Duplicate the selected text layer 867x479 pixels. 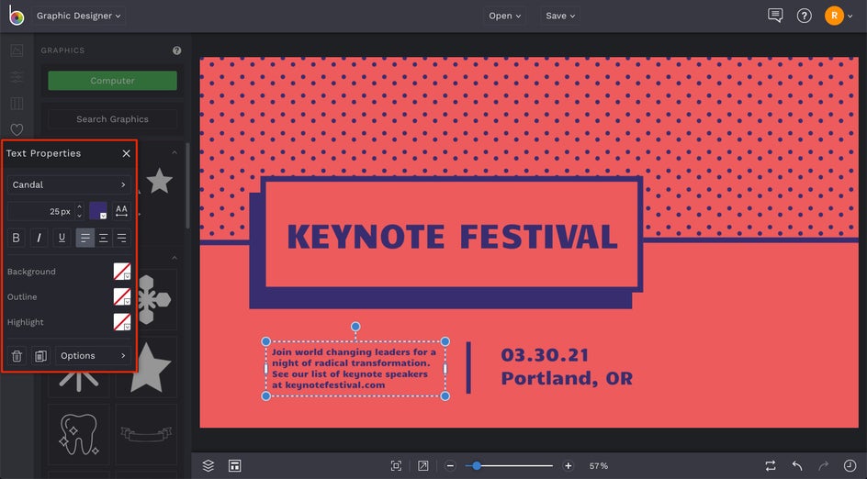coord(40,356)
